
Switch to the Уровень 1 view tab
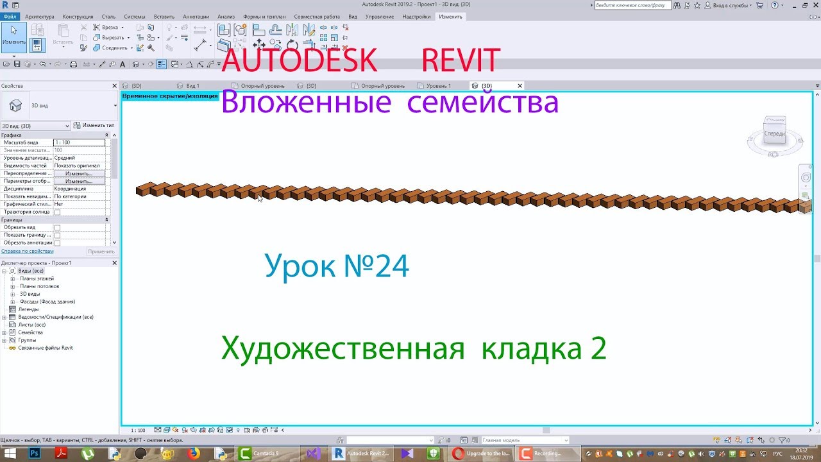coord(439,86)
